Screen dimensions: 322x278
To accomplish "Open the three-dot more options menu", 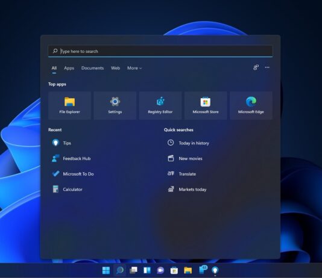I will [267, 67].
